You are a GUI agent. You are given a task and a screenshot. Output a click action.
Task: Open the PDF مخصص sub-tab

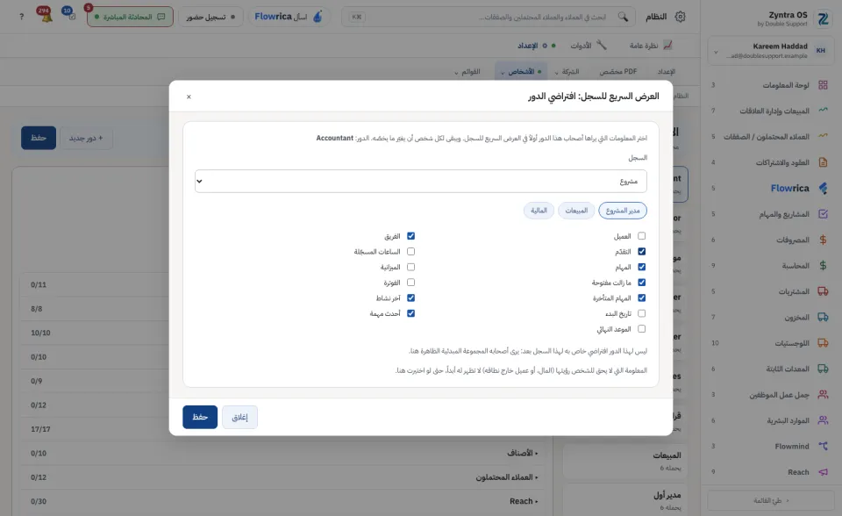[x=618, y=71]
